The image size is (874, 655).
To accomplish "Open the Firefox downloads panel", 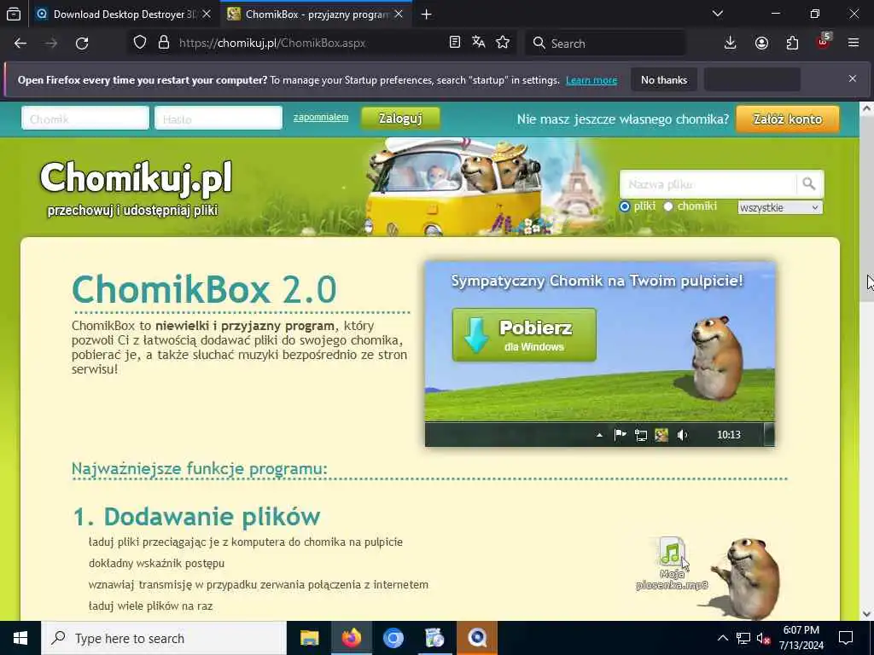I will pyautogui.click(x=731, y=43).
